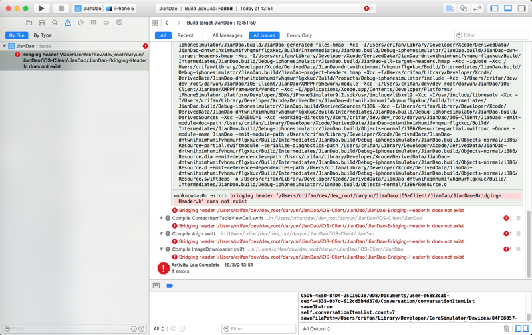
Task: Select the All log filter
Action: pos(163,35)
